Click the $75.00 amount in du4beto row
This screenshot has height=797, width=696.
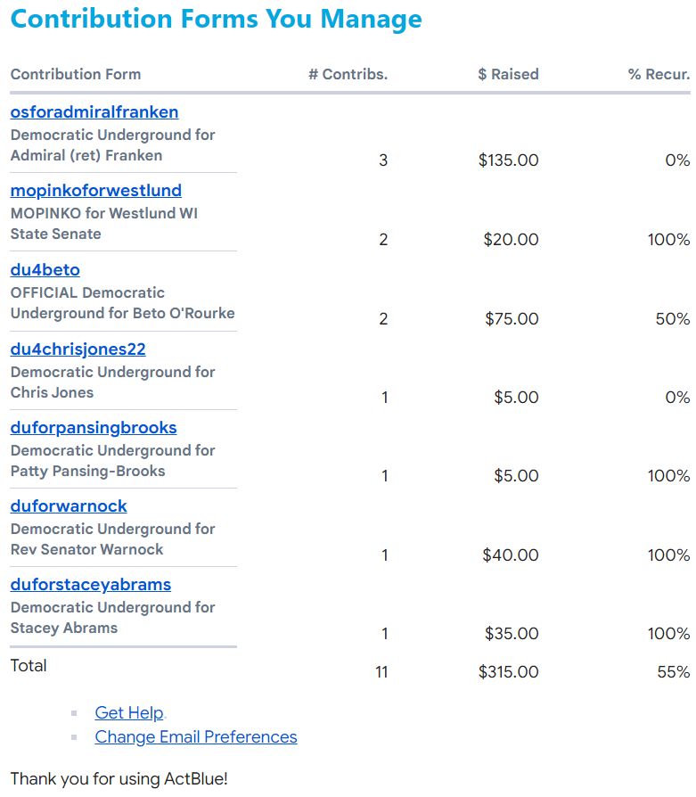coord(511,319)
